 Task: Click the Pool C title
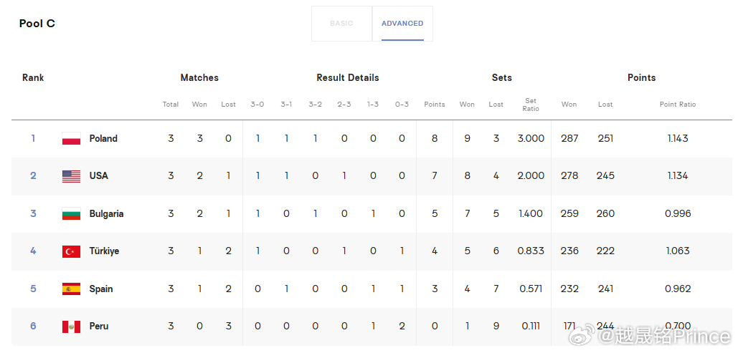37,24
